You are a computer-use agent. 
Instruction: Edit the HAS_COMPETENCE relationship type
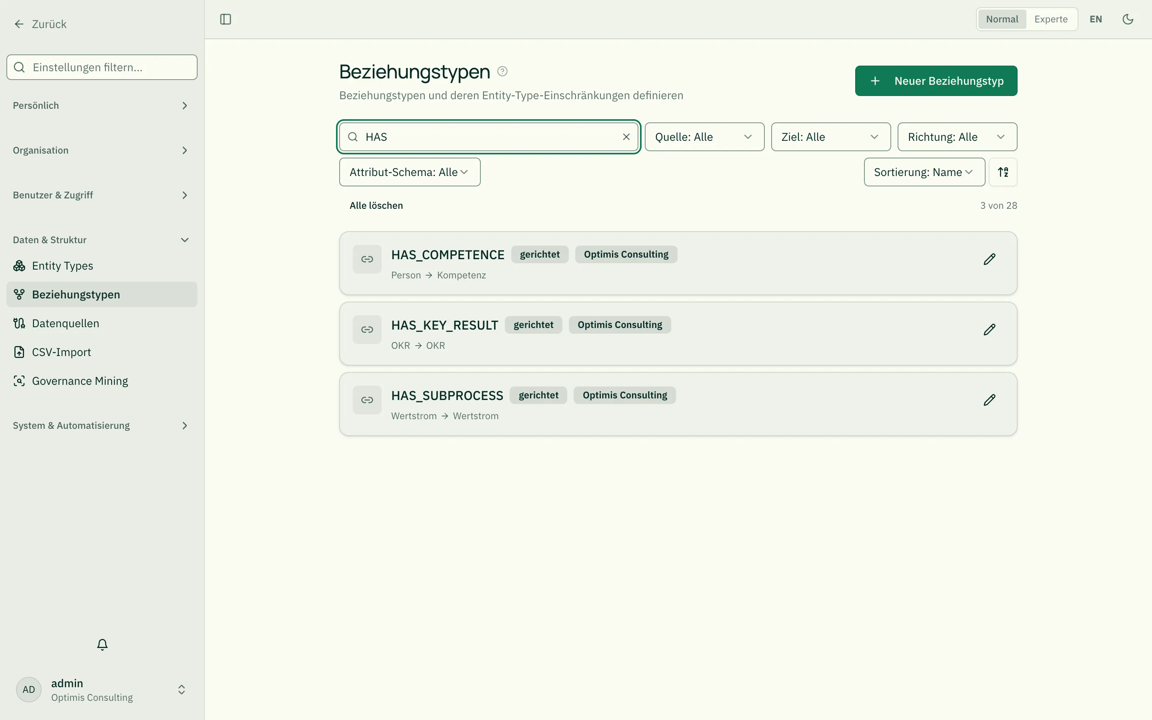pos(989,259)
